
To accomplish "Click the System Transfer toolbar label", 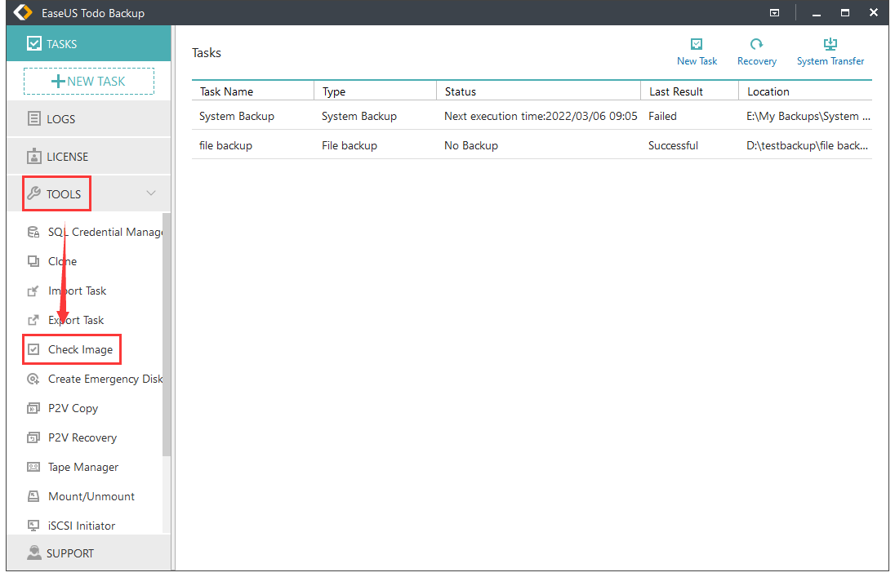I will (830, 61).
